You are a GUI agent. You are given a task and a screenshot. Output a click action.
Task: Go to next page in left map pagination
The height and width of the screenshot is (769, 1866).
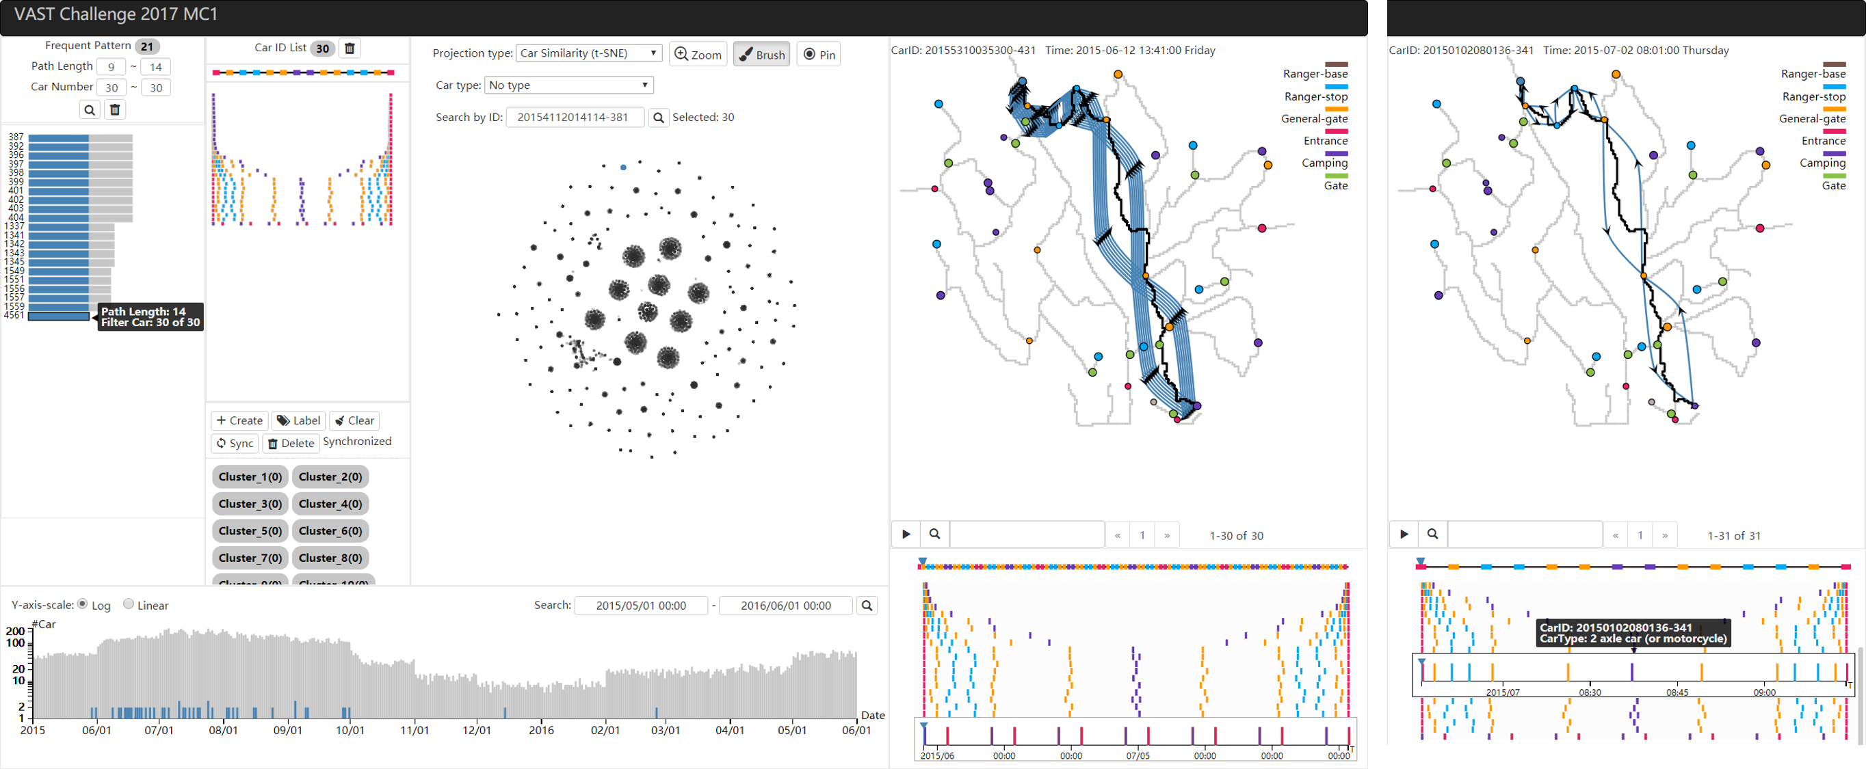point(1167,535)
